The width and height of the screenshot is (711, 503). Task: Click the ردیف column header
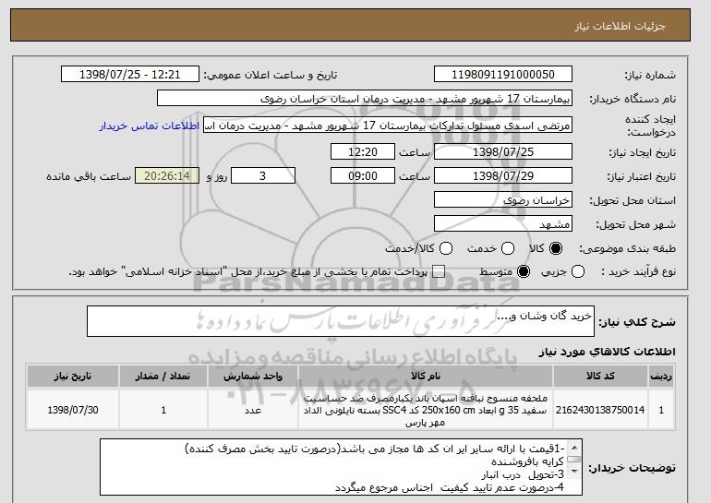[x=661, y=377]
